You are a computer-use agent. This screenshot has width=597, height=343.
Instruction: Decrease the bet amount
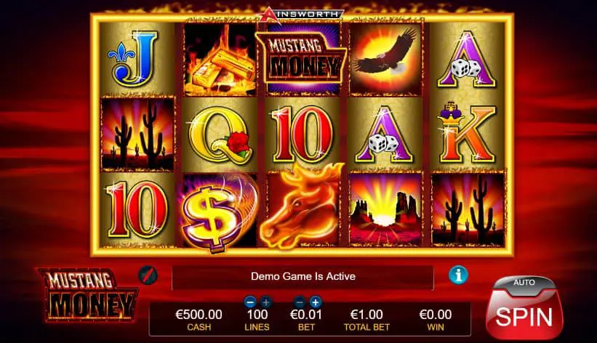300,302
